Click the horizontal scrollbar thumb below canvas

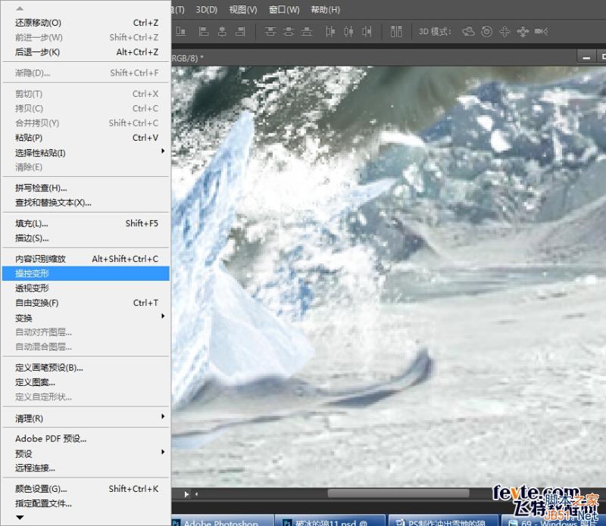398,493
